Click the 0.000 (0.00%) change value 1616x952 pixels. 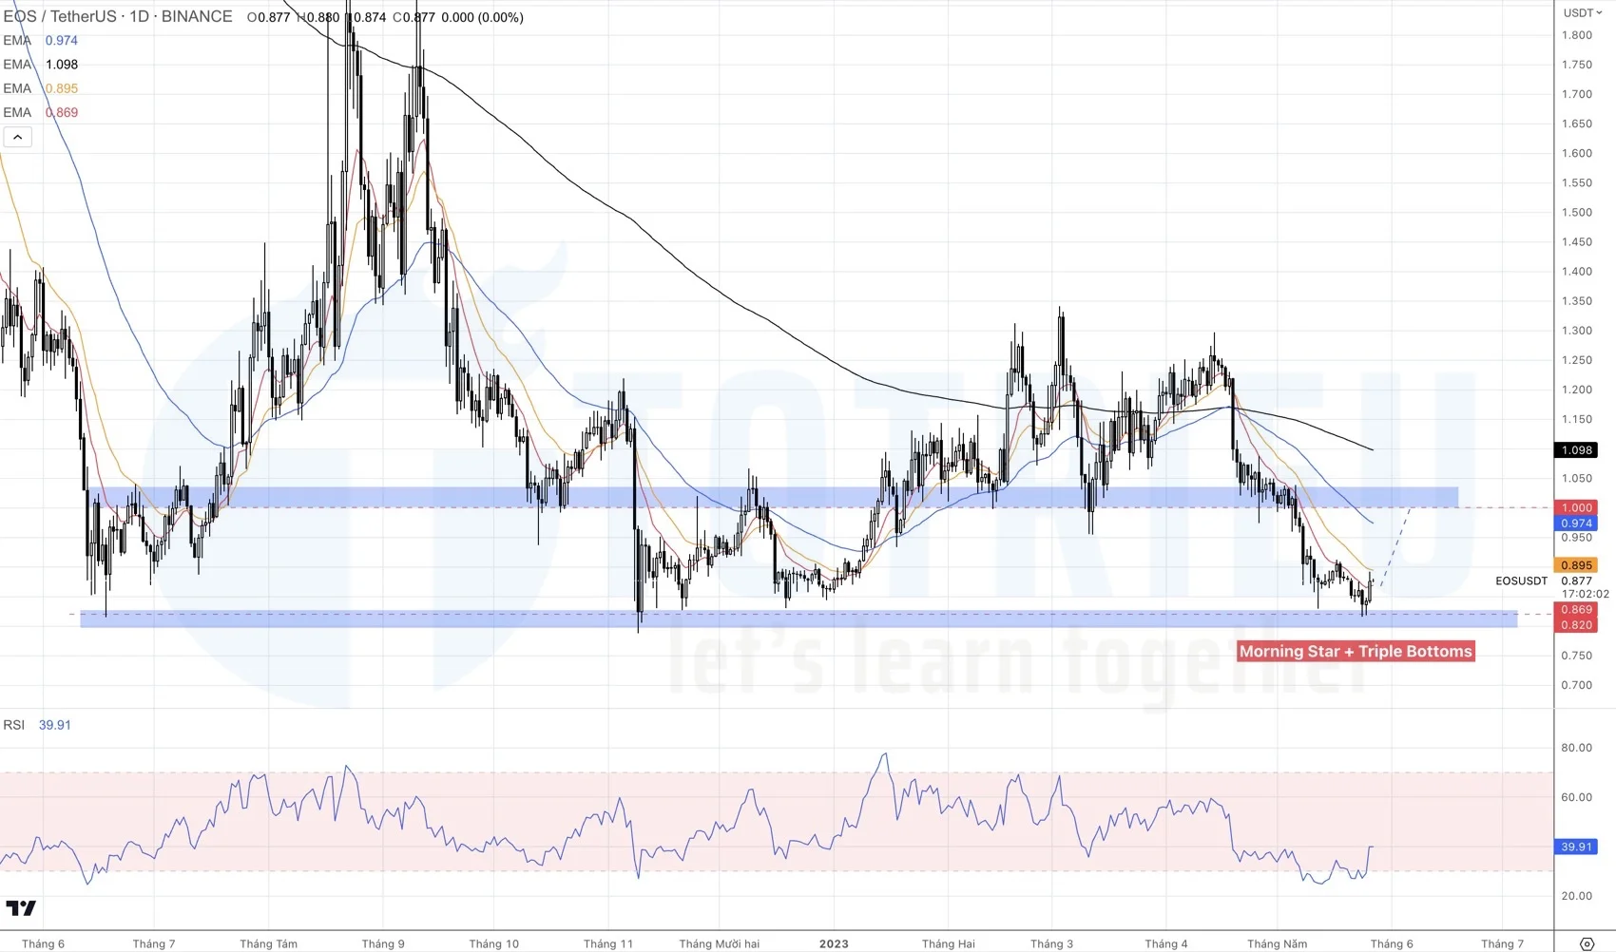pos(483,17)
